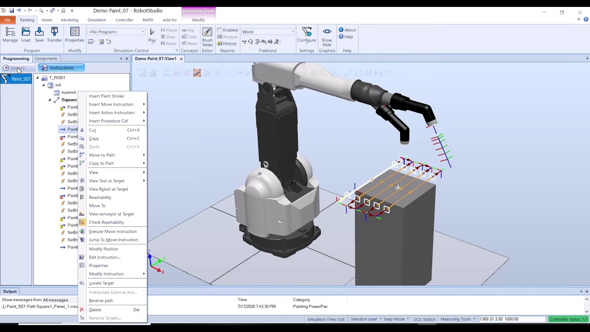Screen dimensions: 590x332
Task: Select the T_ROB1 tree item
Action: tap(57, 78)
